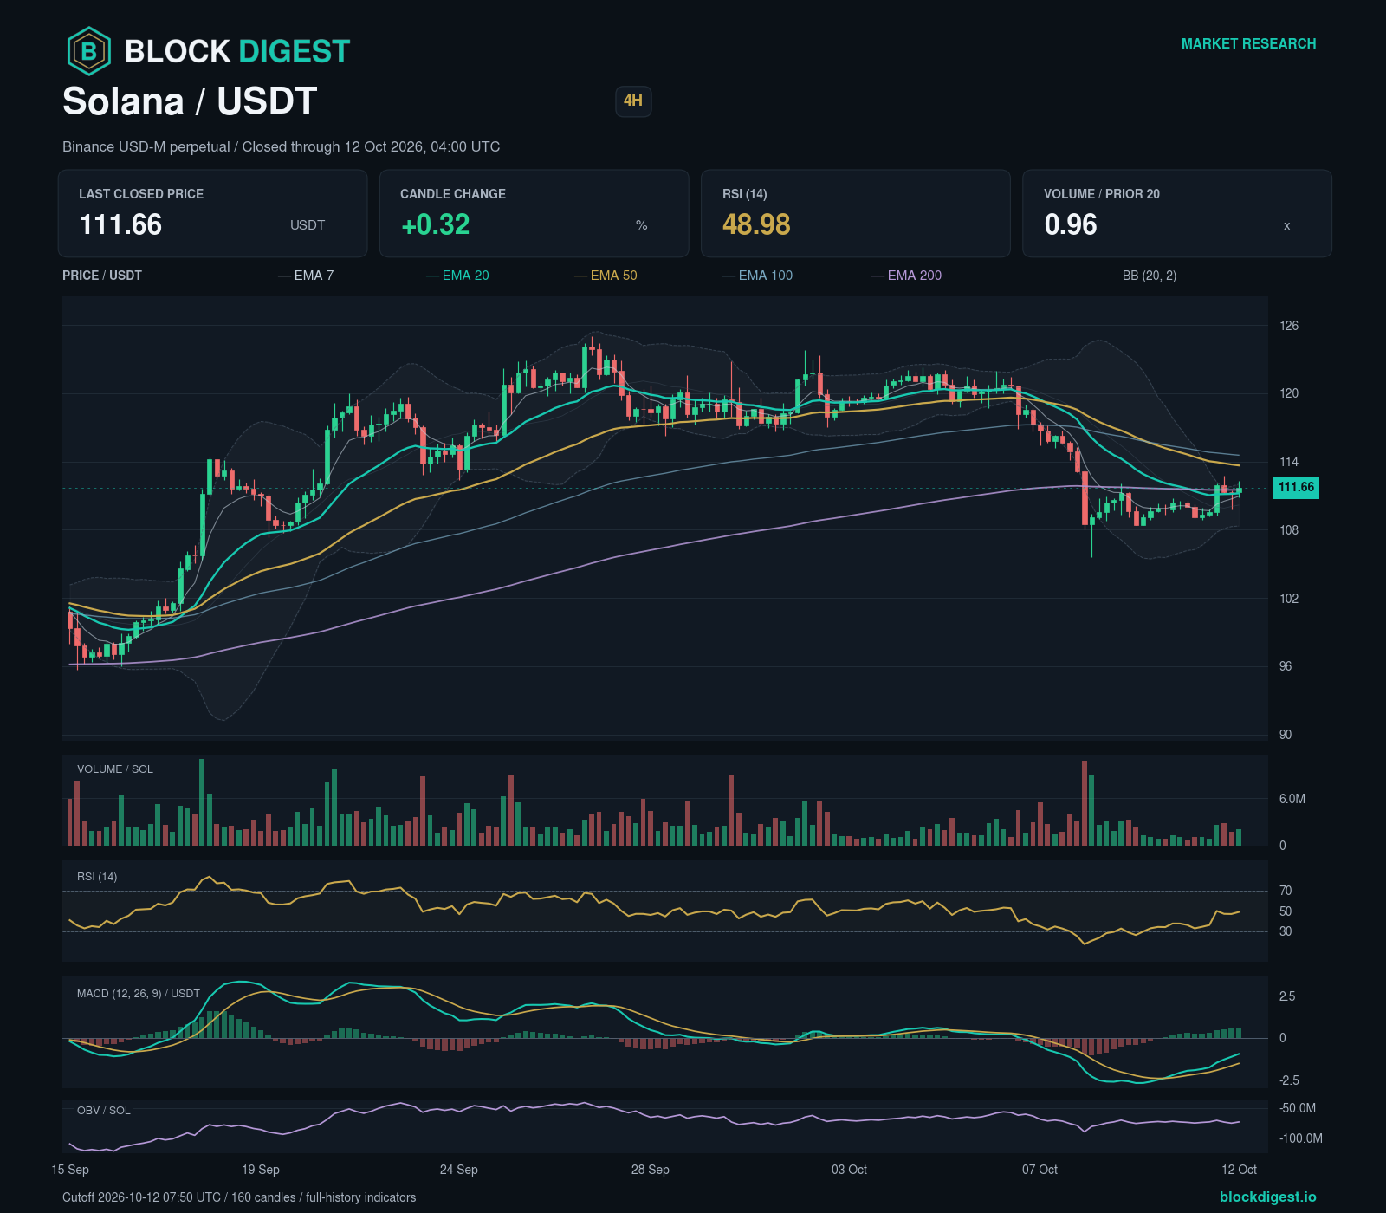This screenshot has height=1213, width=1386.
Task: Click the Binance USD-M perpetual subtitle text
Action: click(281, 146)
